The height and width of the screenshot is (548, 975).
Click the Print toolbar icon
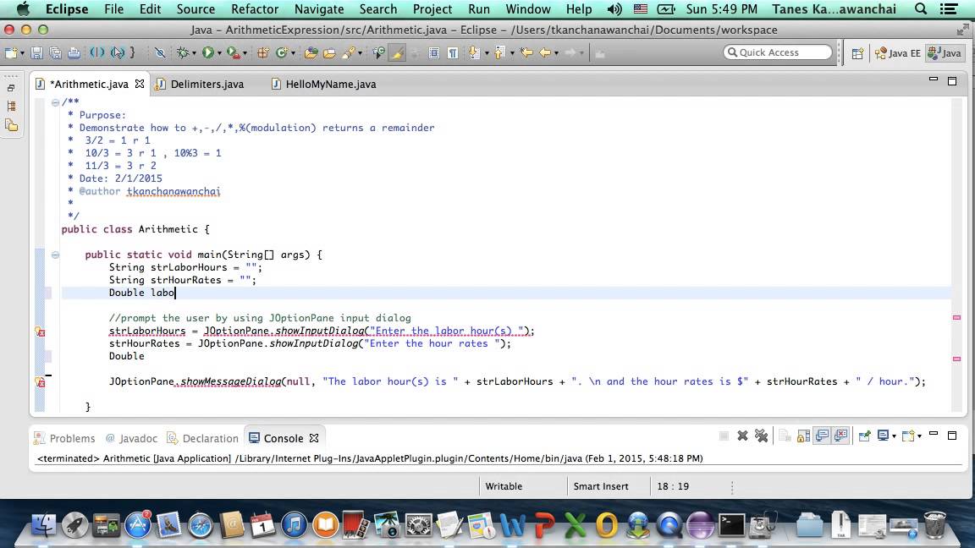click(x=74, y=53)
